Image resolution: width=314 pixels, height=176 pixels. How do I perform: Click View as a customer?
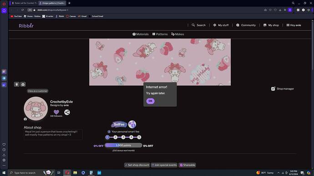pyautogui.click(x=38, y=91)
